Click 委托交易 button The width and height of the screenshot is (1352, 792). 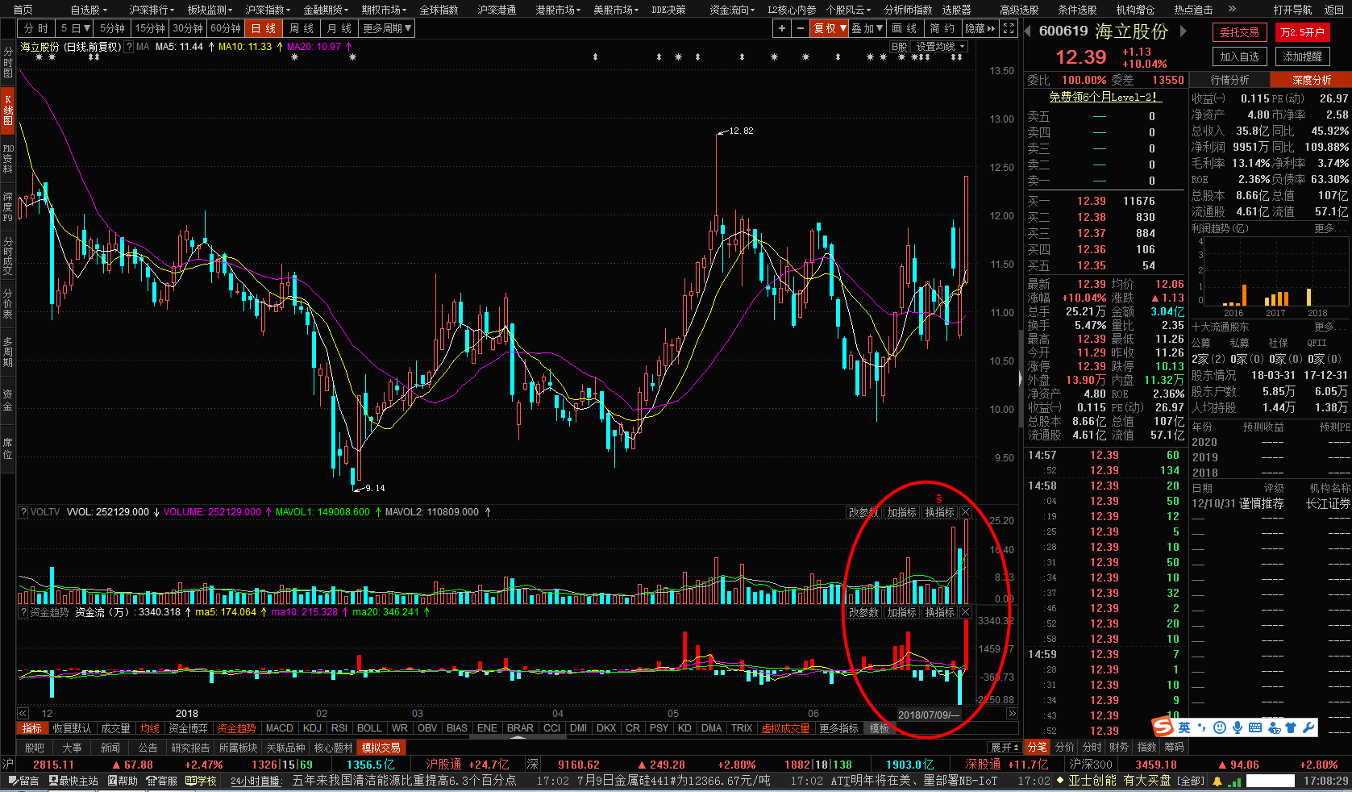[x=1239, y=32]
